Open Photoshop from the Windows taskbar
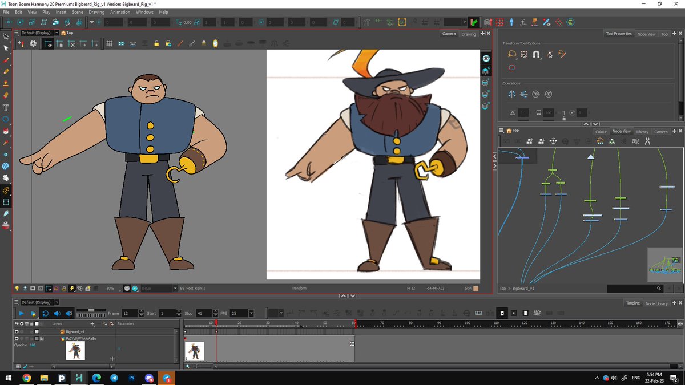 132,378
